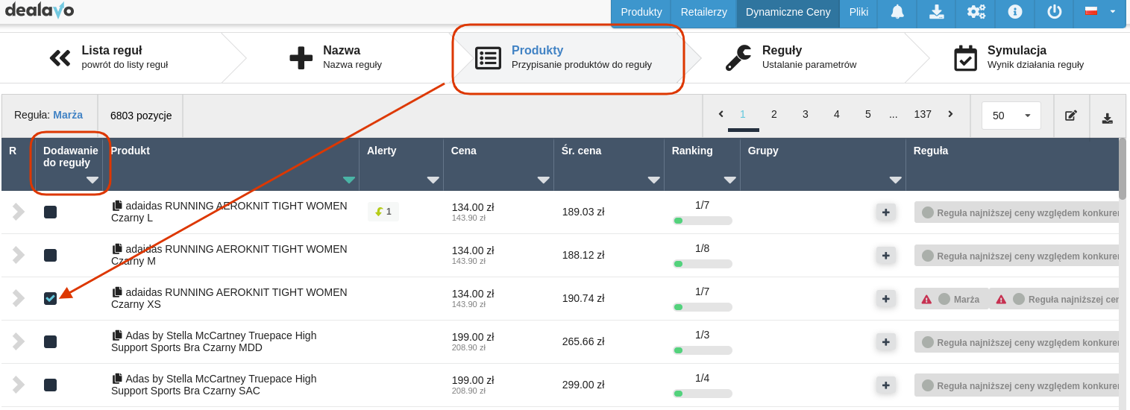This screenshot has height=410, width=1130.
Task: Open language flag dropdown
Action: tap(1099, 12)
